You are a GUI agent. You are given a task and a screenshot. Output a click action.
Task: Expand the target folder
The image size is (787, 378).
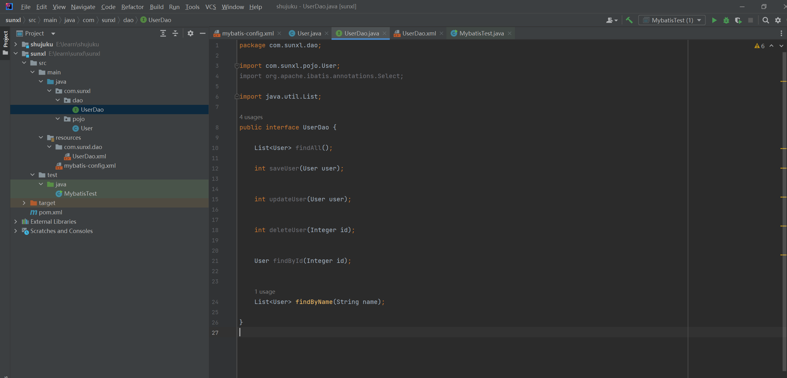(x=24, y=203)
